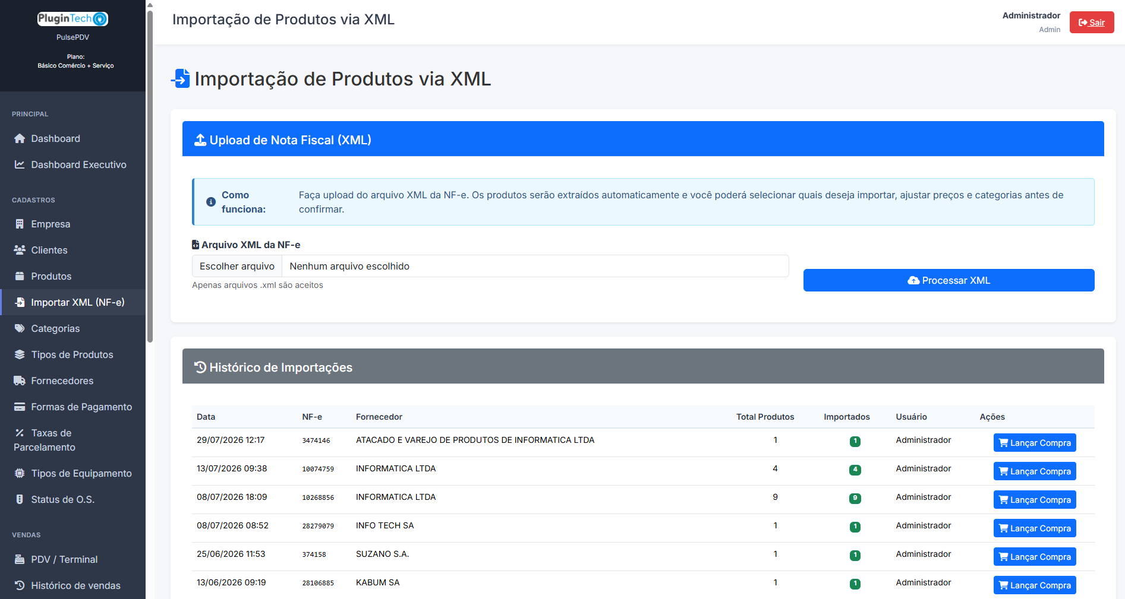Lançar Compra for KABUM SA row

tap(1035, 585)
